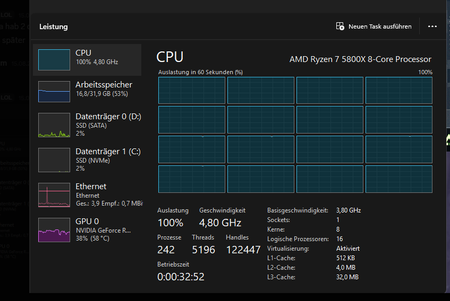The width and height of the screenshot is (450, 301).
Task: Click the Datenträger 0 (D:) graph thumbnail
Action: [54, 127]
